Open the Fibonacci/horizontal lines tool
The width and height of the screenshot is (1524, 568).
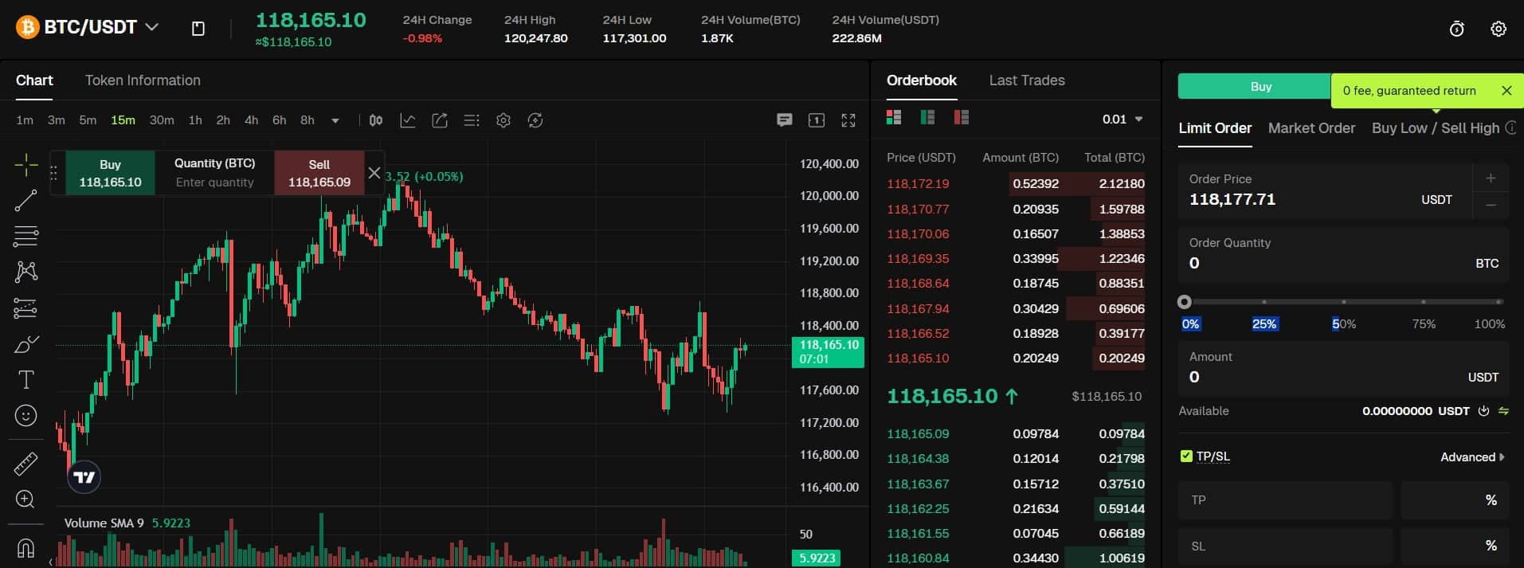pyautogui.click(x=26, y=236)
